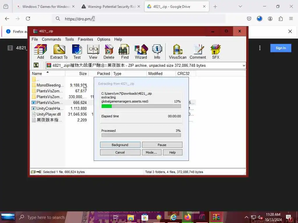Click the WinRAR taskbar icon
Image resolution: width=298 pixels, height=223 pixels.
[216, 217]
